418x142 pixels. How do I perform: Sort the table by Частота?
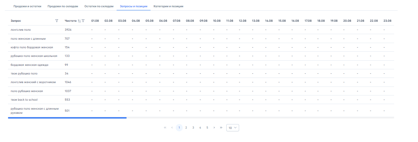click(79, 21)
